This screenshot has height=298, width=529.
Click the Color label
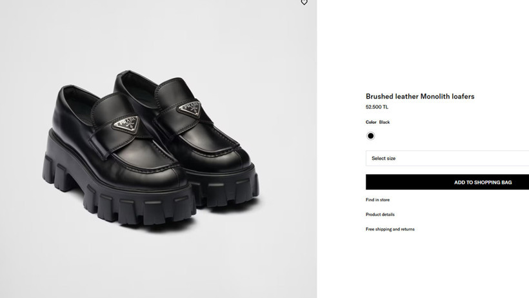coord(371,123)
